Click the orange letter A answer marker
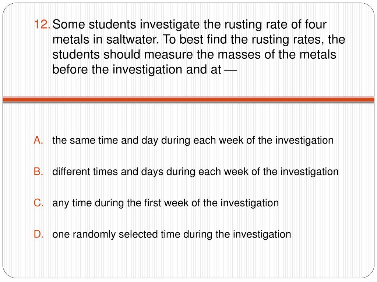The width and height of the screenshot is (377, 282). [39, 140]
